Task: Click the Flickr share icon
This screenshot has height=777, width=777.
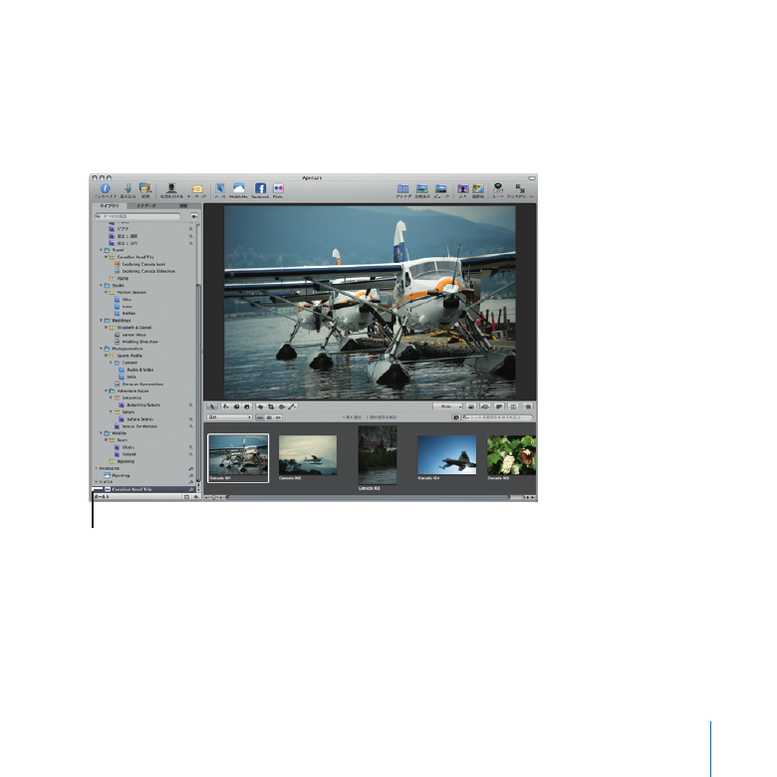Action: click(x=278, y=188)
